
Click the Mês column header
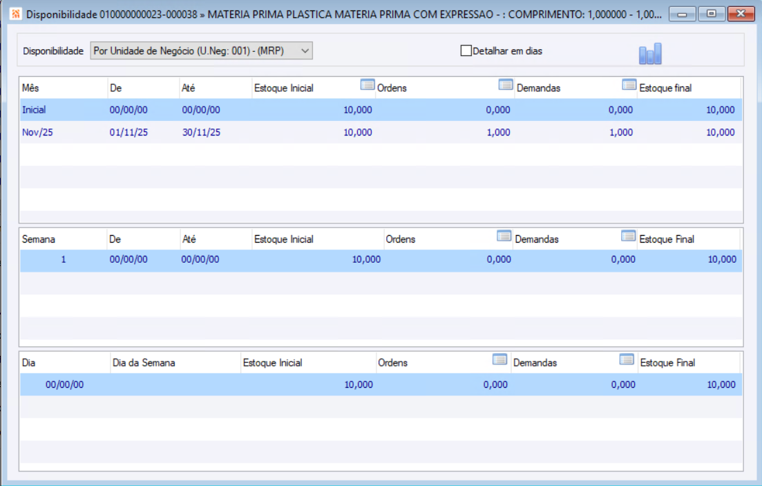pyautogui.click(x=64, y=88)
